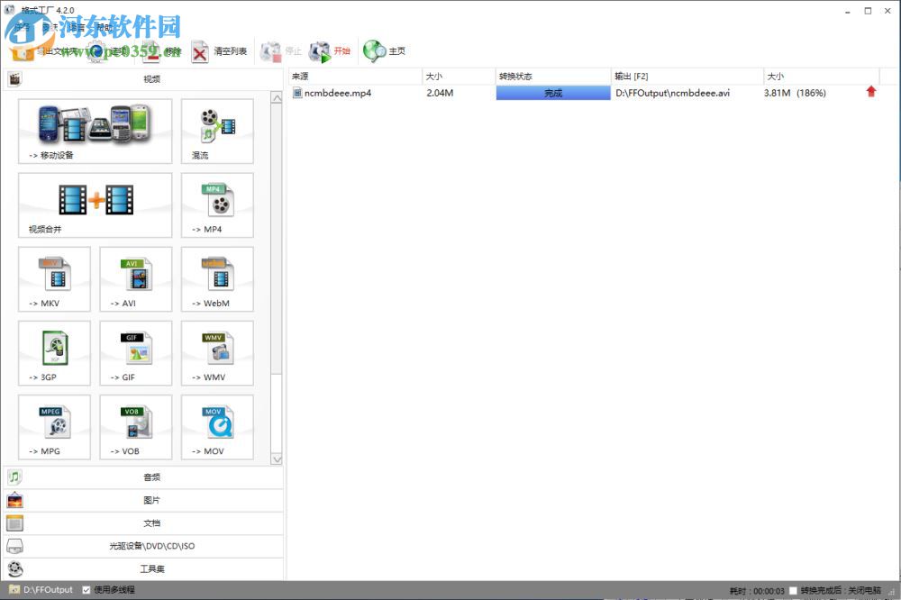This screenshot has height=600, width=901.
Task: Open the 主页 homepage toolbar button
Action: (385, 51)
